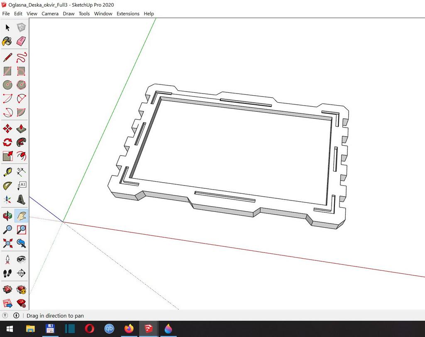Select the Polygon tool

[x=21, y=85]
